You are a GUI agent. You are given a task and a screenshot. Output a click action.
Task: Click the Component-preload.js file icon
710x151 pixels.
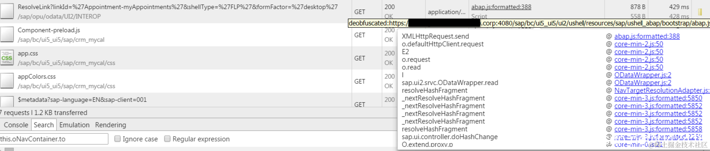7,35
